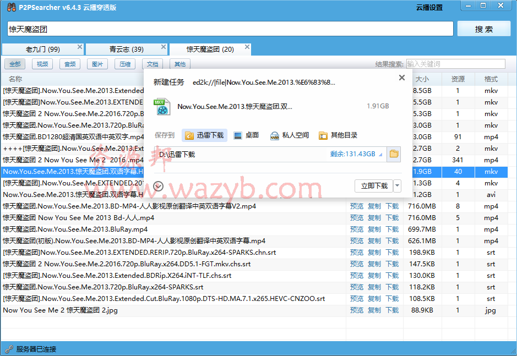Filter results by 压缩
The width and height of the screenshot is (517, 356).
(125, 64)
